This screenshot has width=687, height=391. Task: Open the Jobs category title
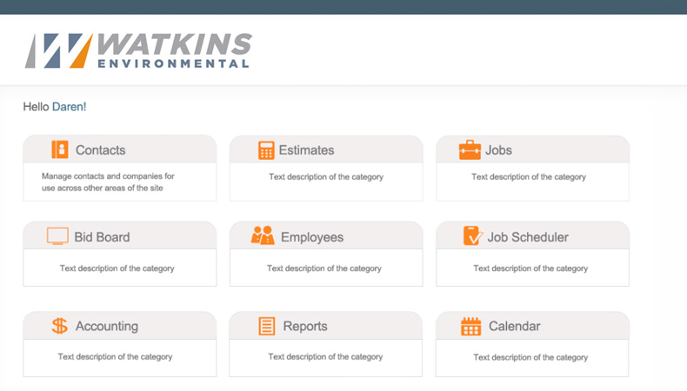[x=498, y=150]
